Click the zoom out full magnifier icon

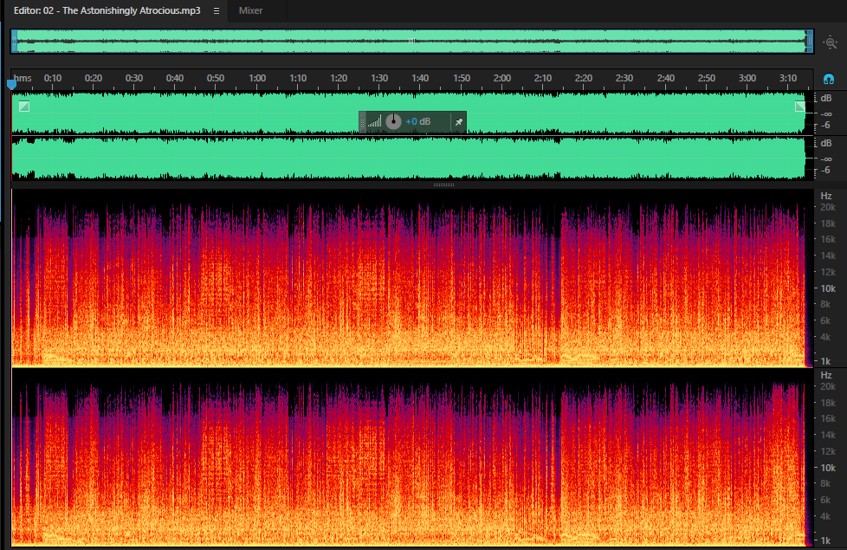(831, 42)
